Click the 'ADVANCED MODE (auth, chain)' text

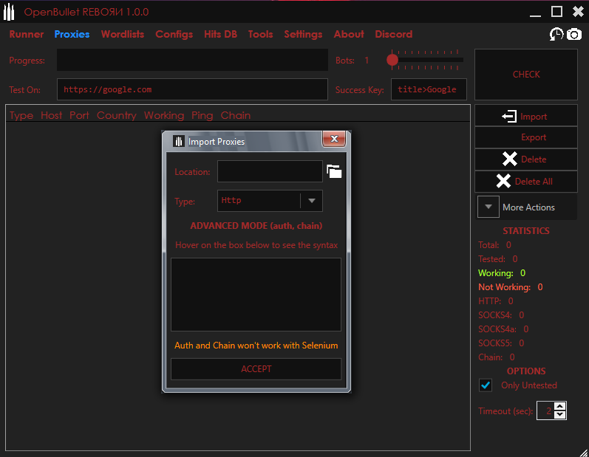(x=256, y=226)
